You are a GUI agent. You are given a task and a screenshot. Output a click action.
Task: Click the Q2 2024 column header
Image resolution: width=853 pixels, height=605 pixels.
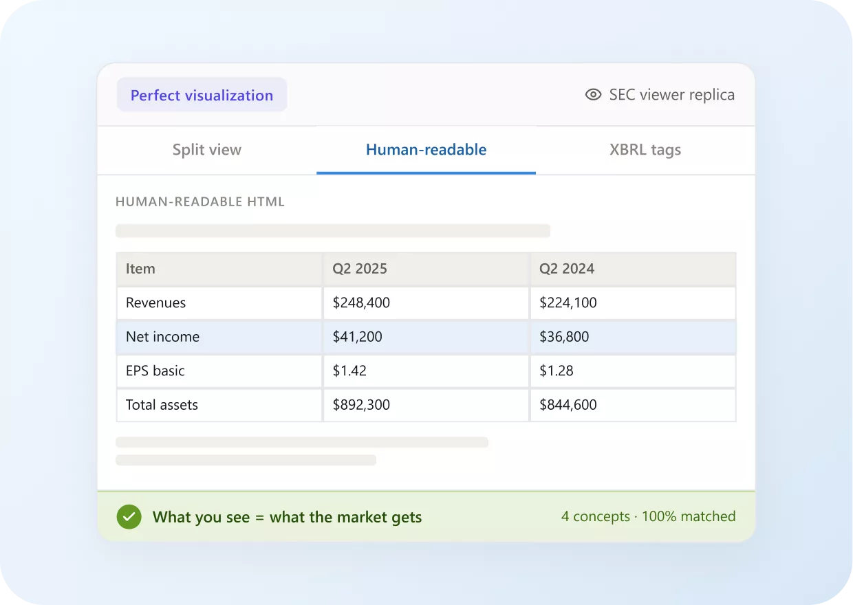point(633,269)
